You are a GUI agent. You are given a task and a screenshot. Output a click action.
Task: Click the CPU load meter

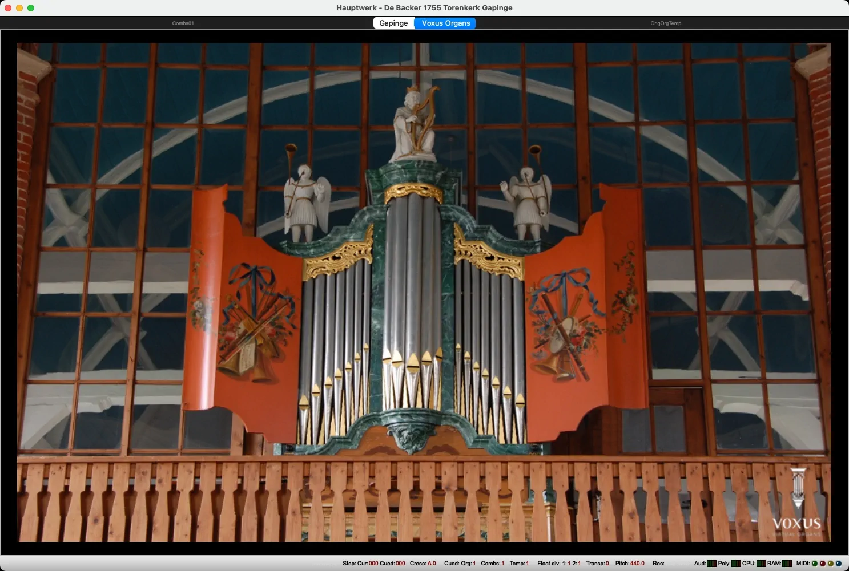pyautogui.click(x=761, y=564)
